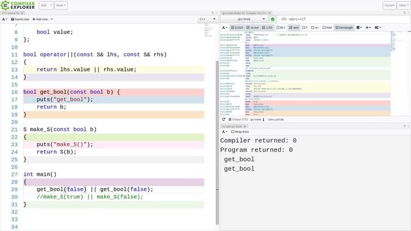Click the recompile refresh icon
Viewport: 411px width, 231px height.
coord(223,119)
